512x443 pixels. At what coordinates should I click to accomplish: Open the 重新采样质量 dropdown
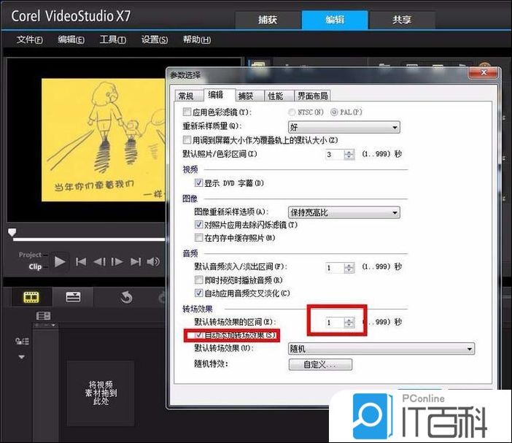tap(344, 127)
